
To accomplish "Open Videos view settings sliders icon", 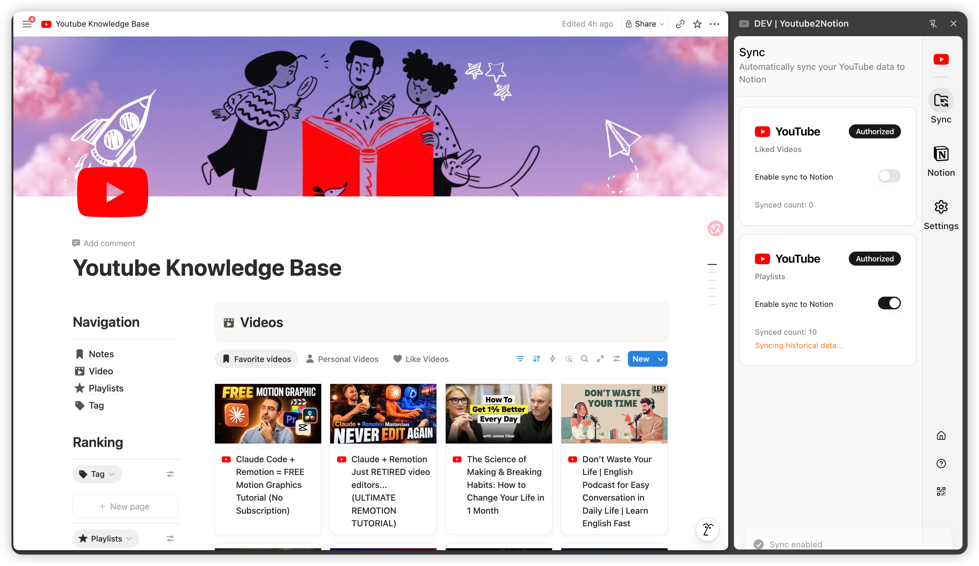I will click(x=616, y=359).
